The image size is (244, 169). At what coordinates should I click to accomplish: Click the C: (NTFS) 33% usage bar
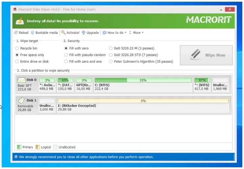(143, 80)
